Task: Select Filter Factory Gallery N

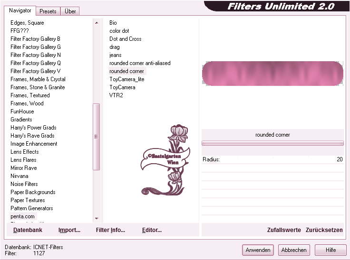Action: pos(36,55)
